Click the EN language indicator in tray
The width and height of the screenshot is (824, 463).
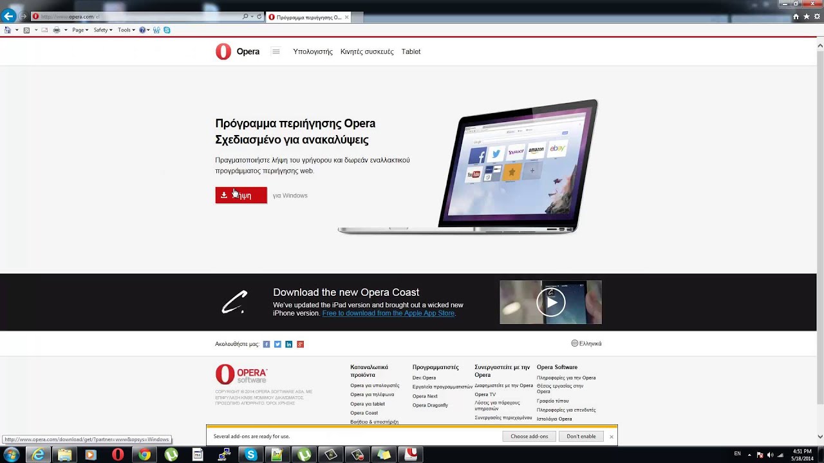tap(737, 454)
